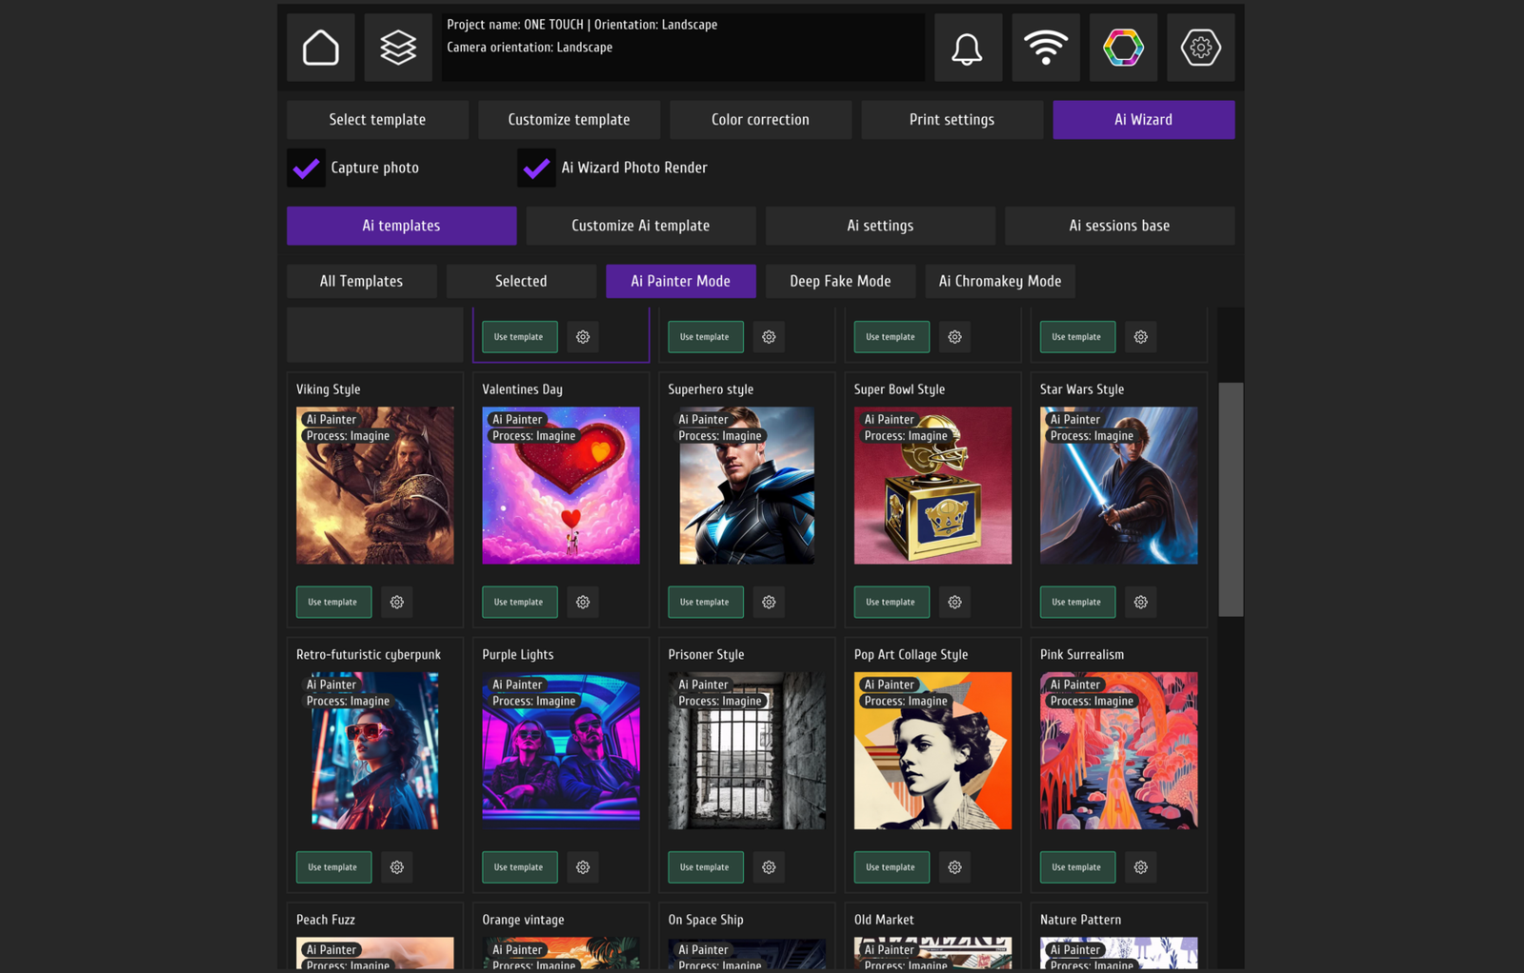This screenshot has height=973, width=1524.
Task: Click the template list vertical scrollbar
Action: point(1231,500)
